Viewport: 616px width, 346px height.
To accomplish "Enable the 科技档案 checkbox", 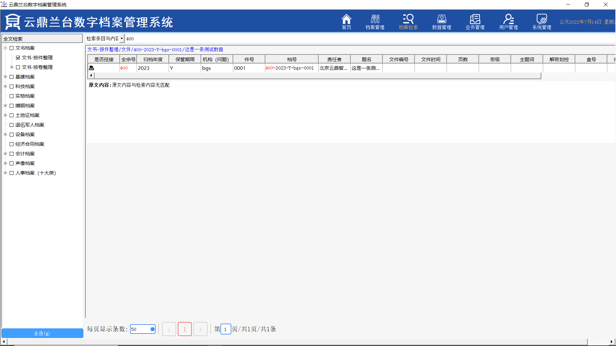I will point(12,86).
